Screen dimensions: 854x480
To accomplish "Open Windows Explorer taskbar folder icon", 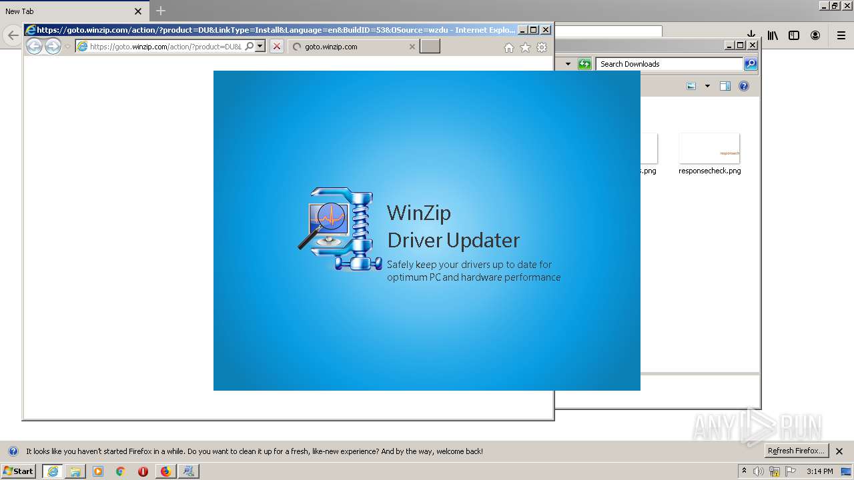I will click(x=75, y=471).
